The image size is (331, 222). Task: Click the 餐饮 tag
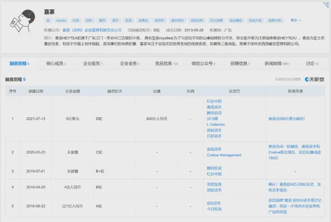102,20
